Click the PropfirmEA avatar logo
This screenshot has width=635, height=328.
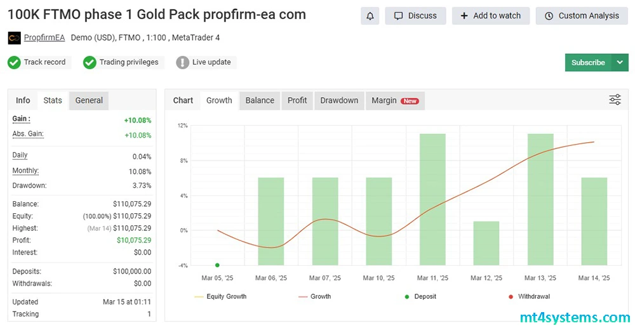click(14, 38)
